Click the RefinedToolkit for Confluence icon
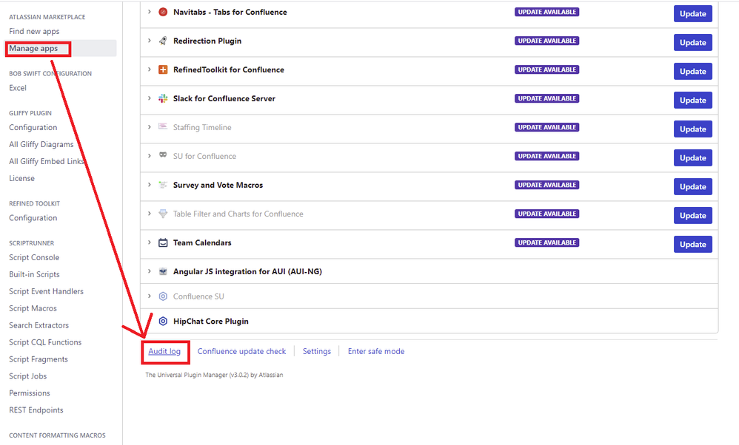Image resolution: width=739 pixels, height=445 pixels. (163, 69)
